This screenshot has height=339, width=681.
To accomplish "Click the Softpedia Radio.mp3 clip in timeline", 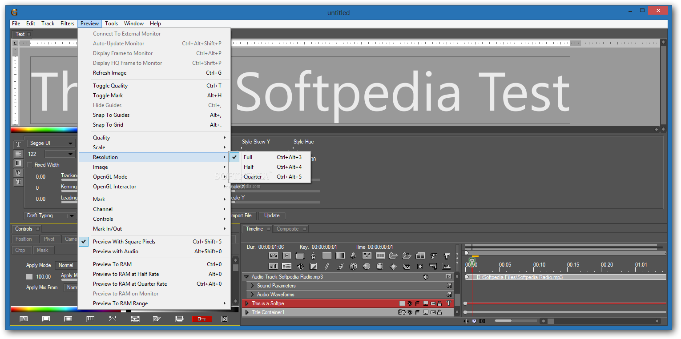I will coord(566,277).
